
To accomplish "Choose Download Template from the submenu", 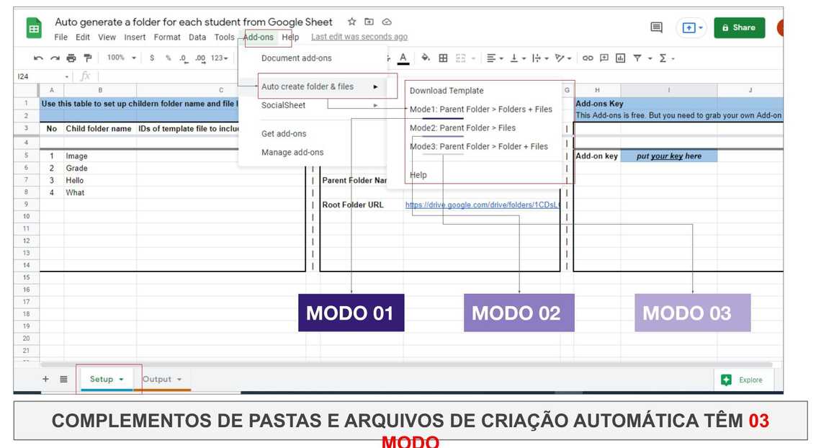I will [x=447, y=91].
